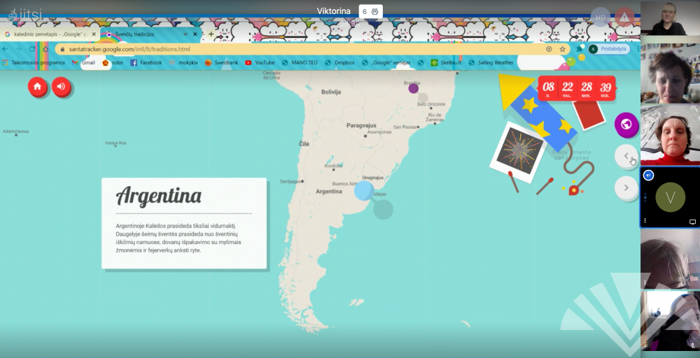Click the red home button
Viewport: 700px width, 358px height.
[38, 87]
